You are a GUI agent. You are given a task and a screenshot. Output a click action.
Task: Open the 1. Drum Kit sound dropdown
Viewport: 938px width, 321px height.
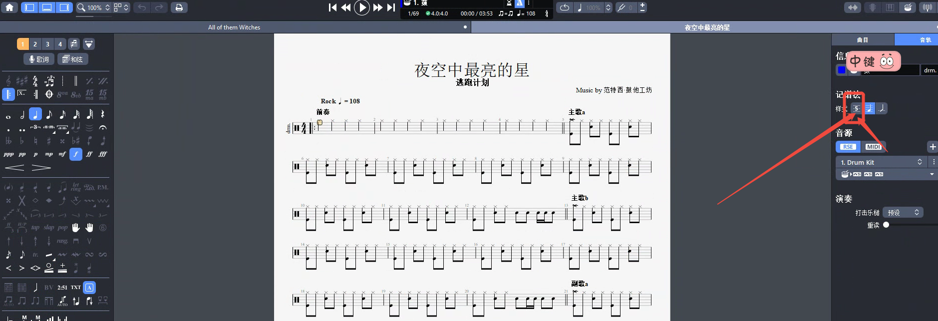pos(881,162)
